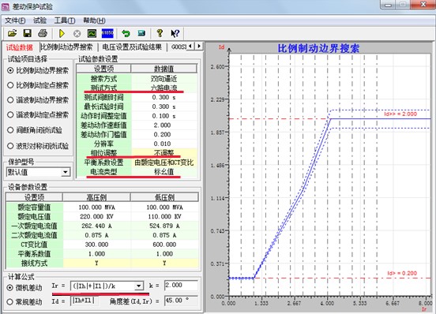Click the green undo arrow icon
Viewport: 436px width, 314px height.
coord(126,34)
